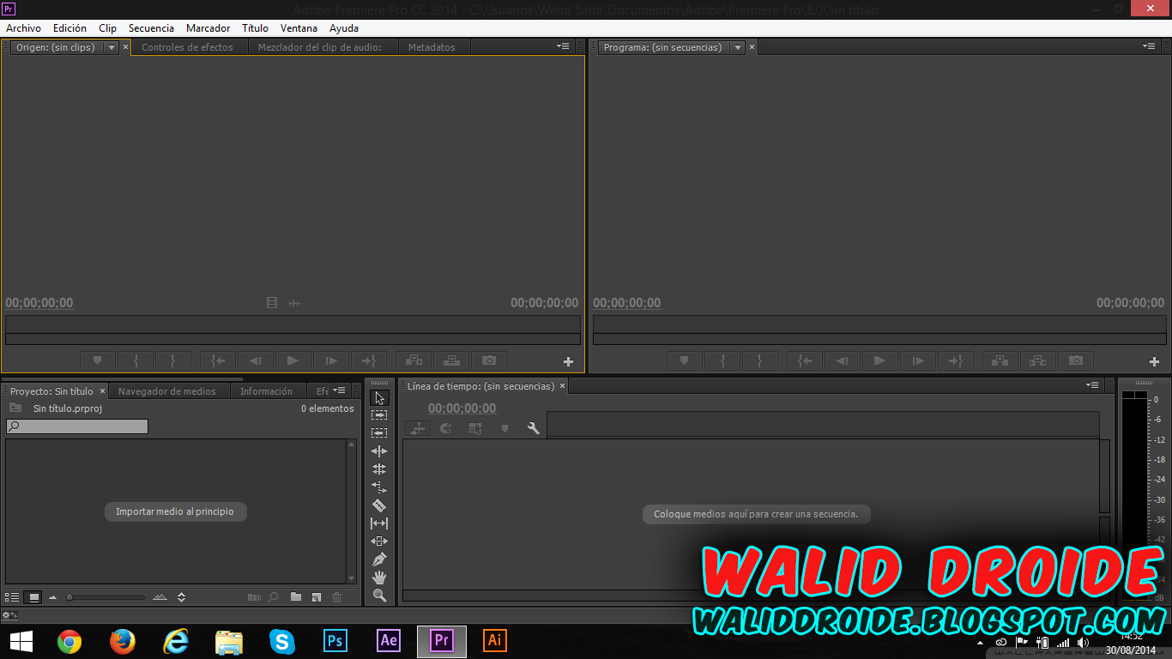Play the clip in Source monitor
Viewport: 1172px width, 659px height.
(293, 361)
